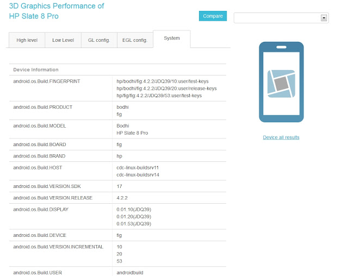Select the fingerprint ending 53:user/test-keys
This screenshot has height=276, width=348.
(x=159, y=96)
